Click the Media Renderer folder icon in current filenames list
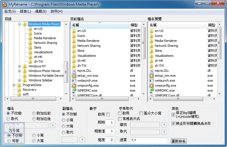Screen dimensions: 227x147 pyautogui.click(x=74, y=41)
